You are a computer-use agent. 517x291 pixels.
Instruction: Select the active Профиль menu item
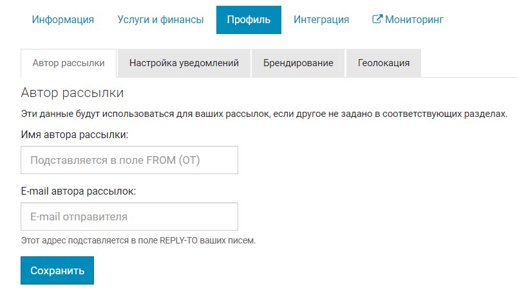coord(249,20)
